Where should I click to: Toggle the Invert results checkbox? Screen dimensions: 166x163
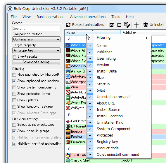click(14, 57)
